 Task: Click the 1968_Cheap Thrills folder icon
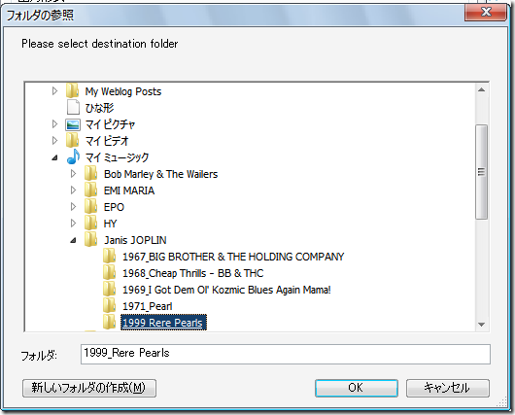tap(109, 272)
